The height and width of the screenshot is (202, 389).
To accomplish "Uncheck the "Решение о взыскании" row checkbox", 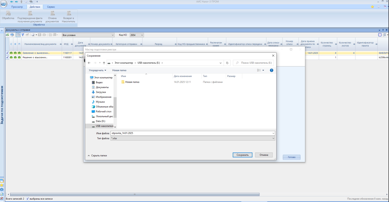I will click(7, 57).
